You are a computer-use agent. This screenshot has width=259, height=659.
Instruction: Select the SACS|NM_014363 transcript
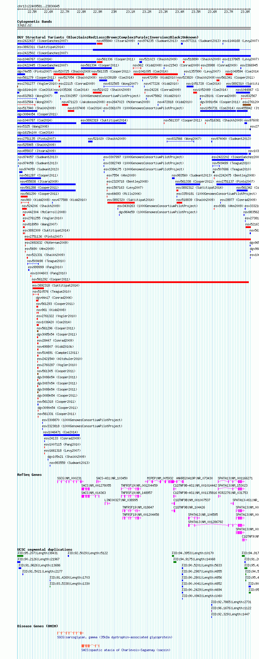click(93, 493)
